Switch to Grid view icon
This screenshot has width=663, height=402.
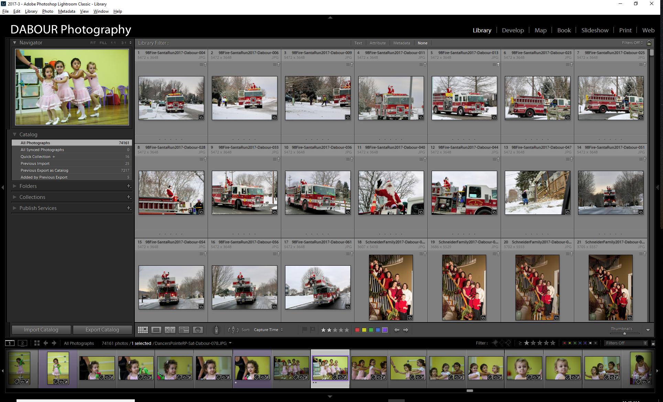tap(143, 330)
